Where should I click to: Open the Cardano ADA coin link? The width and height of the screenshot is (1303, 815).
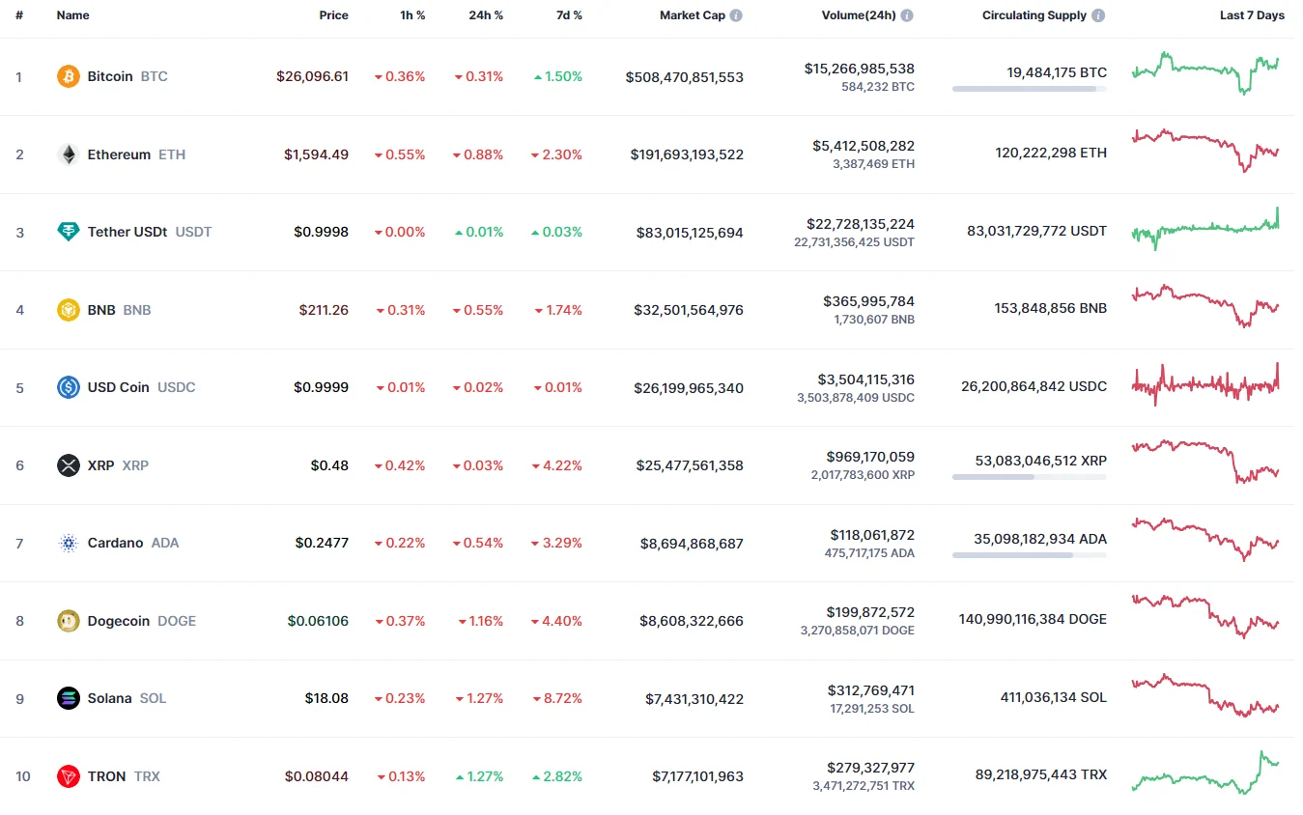pyautogui.click(x=132, y=543)
